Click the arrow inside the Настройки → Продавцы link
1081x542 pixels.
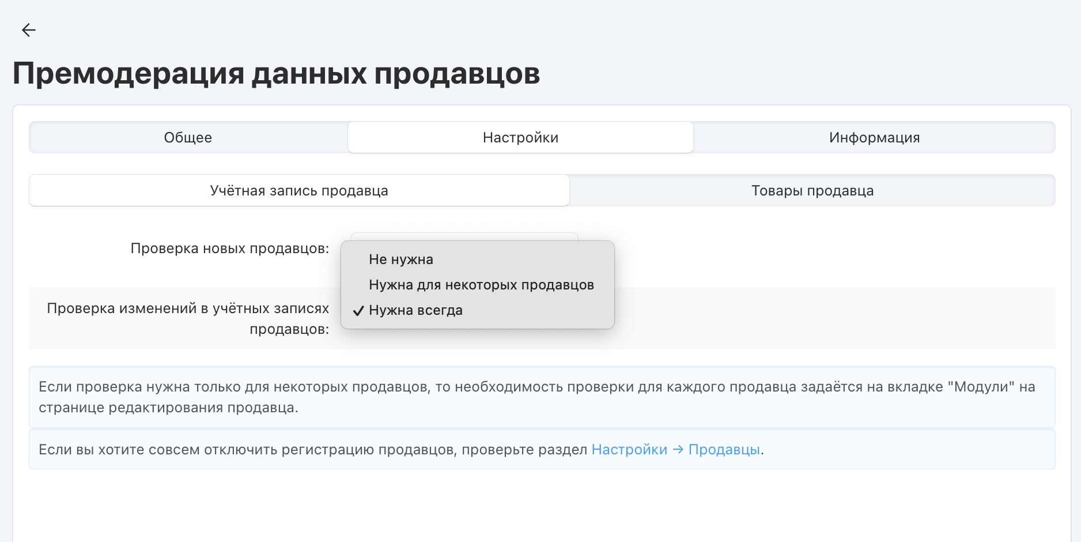pos(678,450)
